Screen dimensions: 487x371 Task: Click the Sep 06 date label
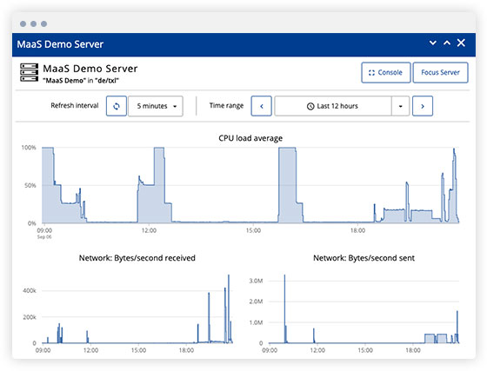[44, 237]
